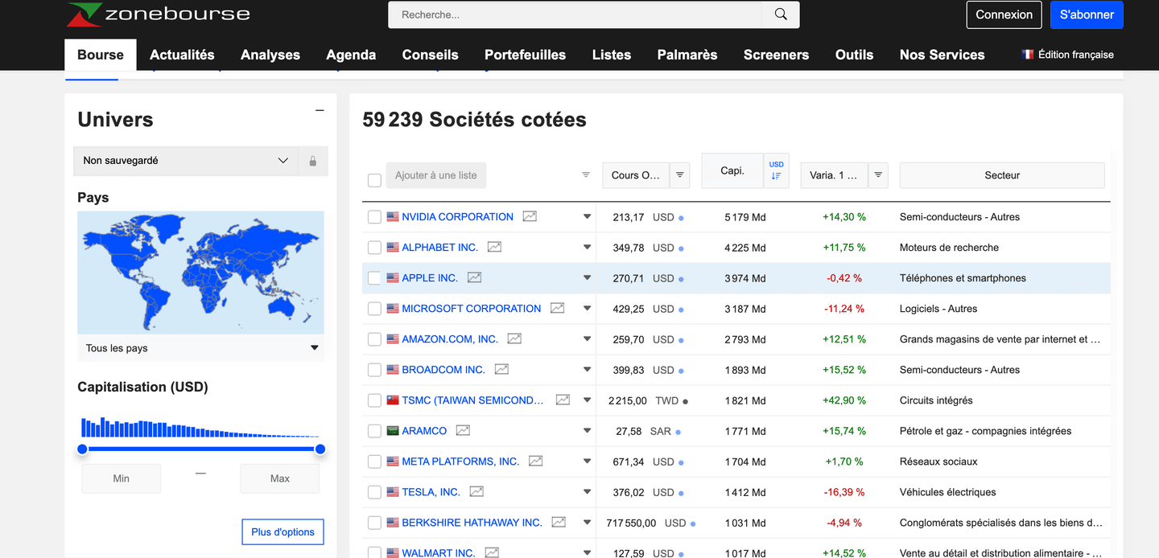
Task: Expand the arrow on APPLE INC. row
Action: [x=587, y=277]
